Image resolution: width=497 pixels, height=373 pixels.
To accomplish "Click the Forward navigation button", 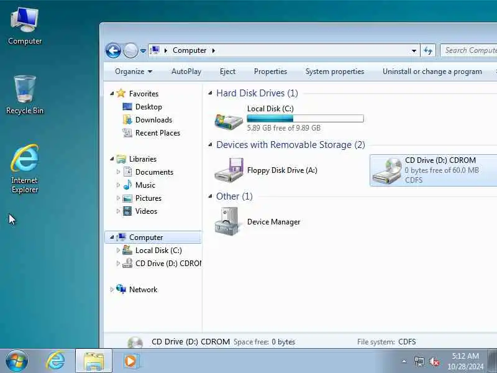I will [130, 50].
